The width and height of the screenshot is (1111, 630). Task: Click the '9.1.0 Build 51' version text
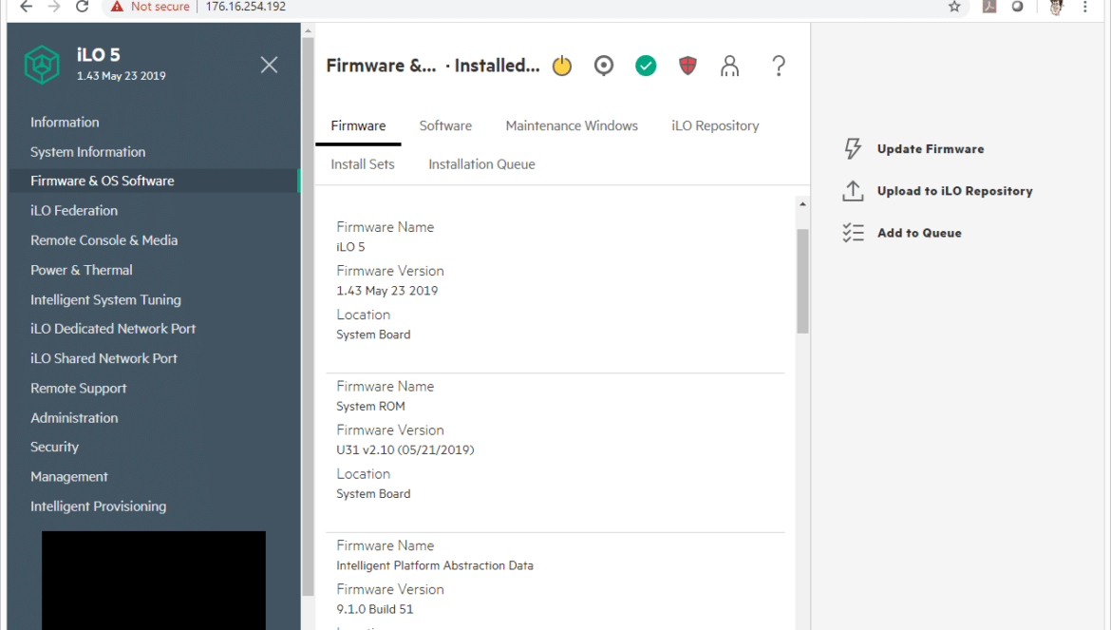tap(375, 609)
